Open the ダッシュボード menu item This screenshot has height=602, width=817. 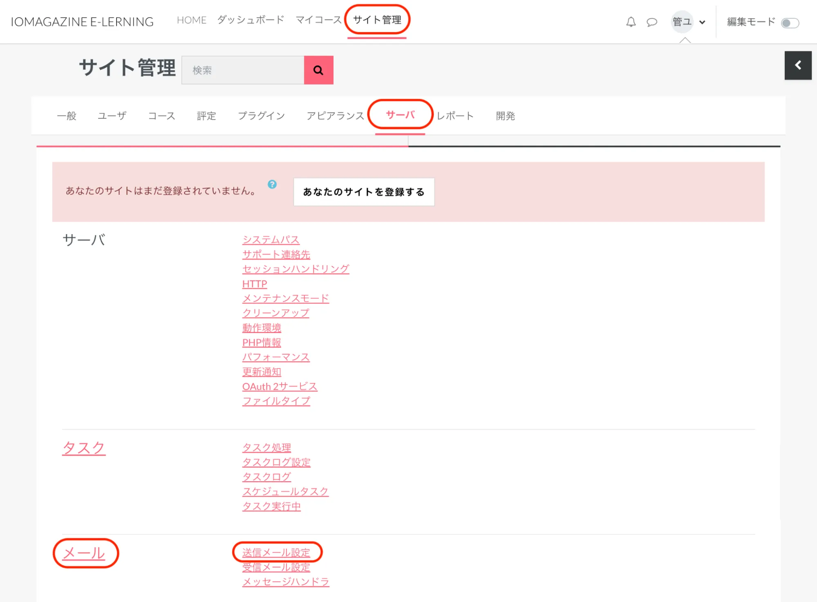251,20
